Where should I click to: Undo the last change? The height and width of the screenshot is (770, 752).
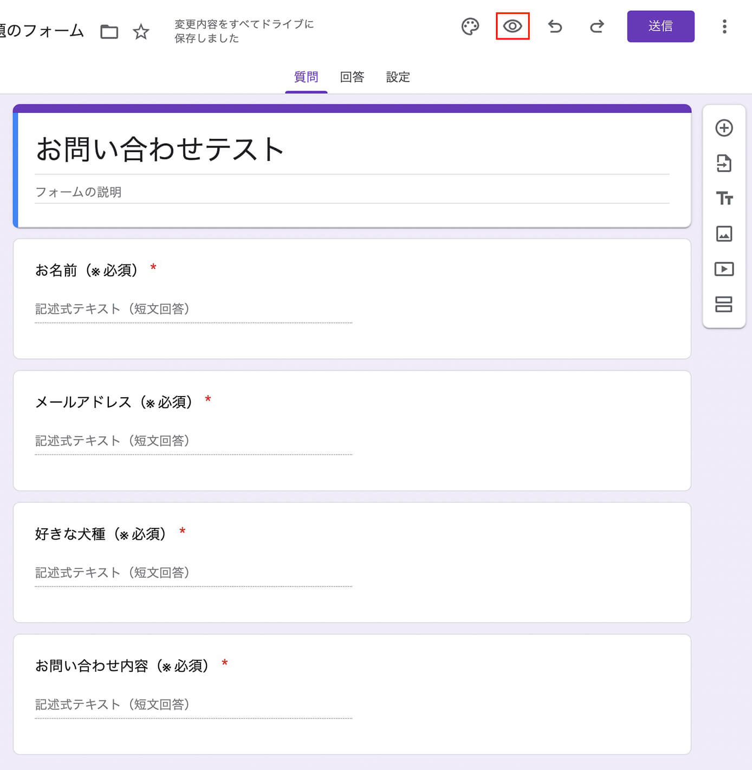click(555, 26)
